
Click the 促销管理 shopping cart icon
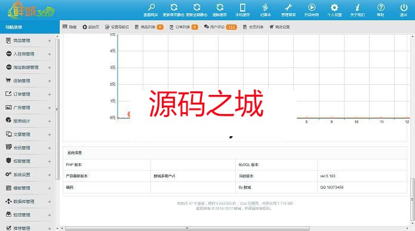8,80
